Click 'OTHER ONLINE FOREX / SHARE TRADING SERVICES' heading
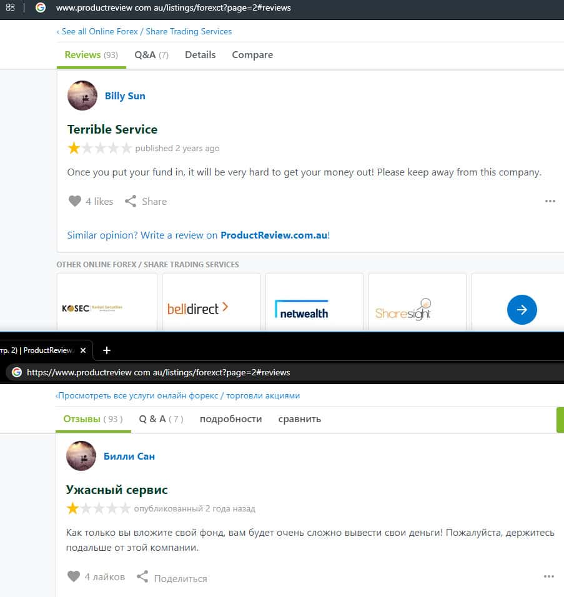Image resolution: width=564 pixels, height=597 pixels. click(x=148, y=265)
